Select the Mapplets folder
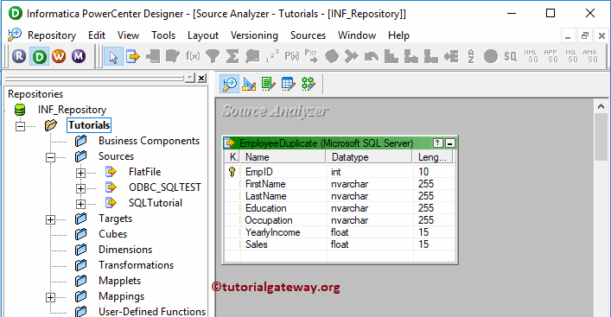611x317 pixels. [119, 281]
